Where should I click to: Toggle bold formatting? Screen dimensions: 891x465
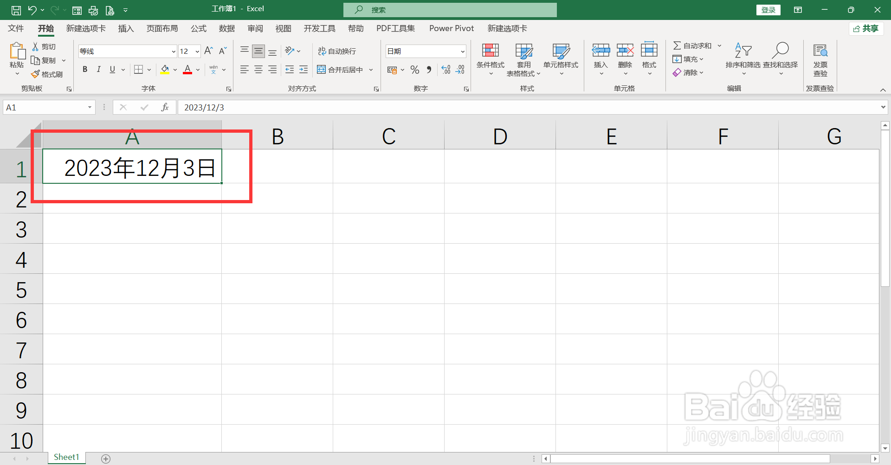(x=85, y=70)
